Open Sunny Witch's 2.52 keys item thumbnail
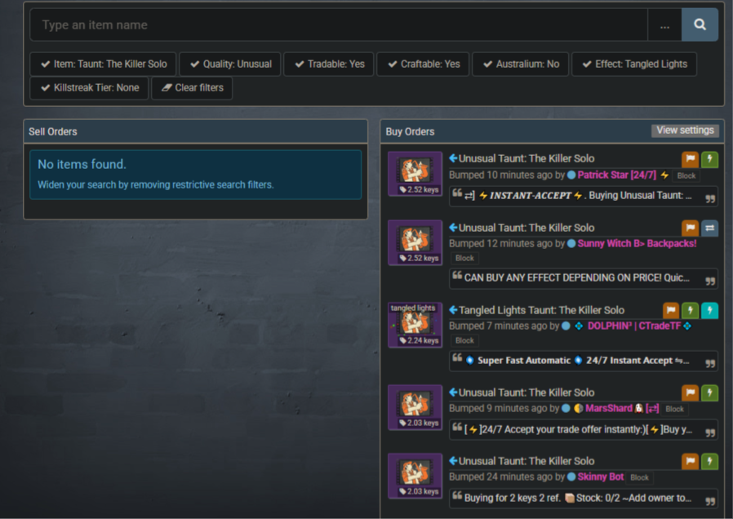Image resolution: width=733 pixels, height=519 pixels. click(x=415, y=242)
